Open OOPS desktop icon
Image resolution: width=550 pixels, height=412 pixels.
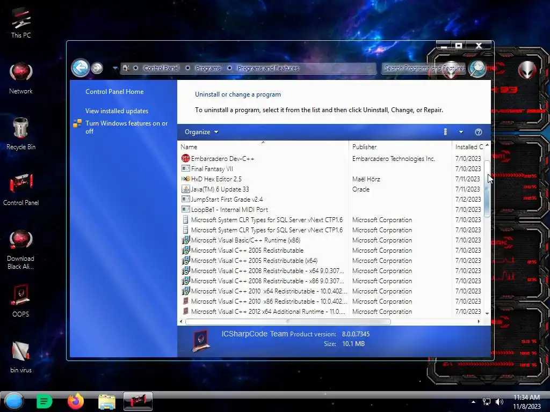[x=21, y=301]
